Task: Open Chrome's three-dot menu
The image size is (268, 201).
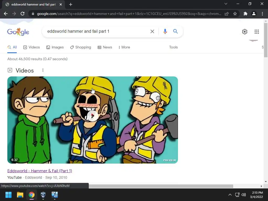Action: point(262,14)
